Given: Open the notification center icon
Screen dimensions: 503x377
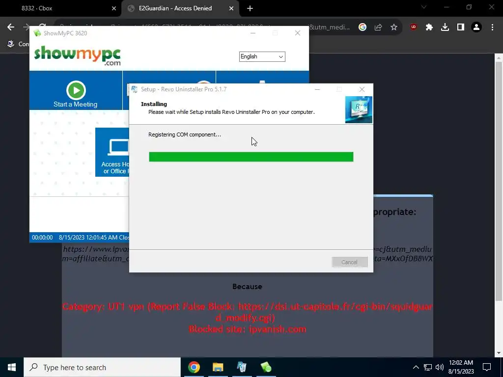Looking at the screenshot, I should (x=487, y=367).
